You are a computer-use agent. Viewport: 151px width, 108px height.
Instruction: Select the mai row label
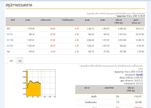tap(8, 52)
